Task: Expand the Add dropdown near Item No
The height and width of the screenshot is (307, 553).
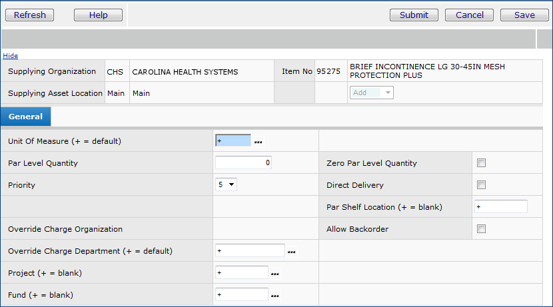Action: click(x=371, y=93)
